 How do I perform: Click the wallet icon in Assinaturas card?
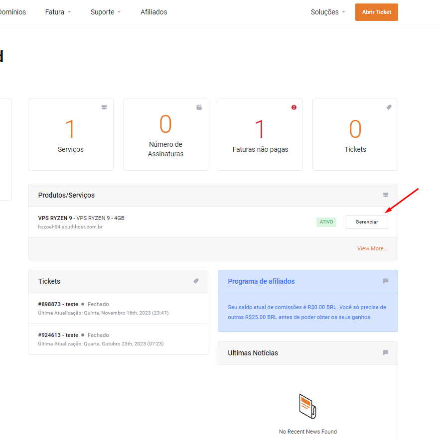click(x=199, y=107)
